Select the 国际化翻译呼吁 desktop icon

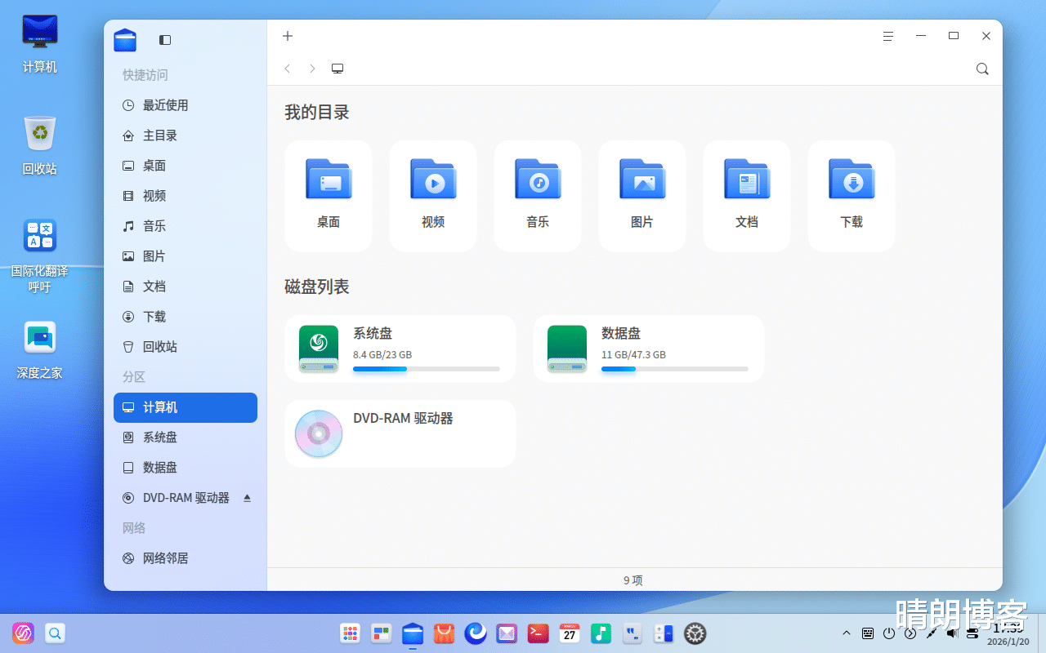(40, 255)
